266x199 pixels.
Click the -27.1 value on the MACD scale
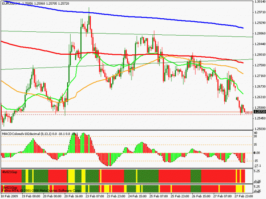click(x=257, y=166)
